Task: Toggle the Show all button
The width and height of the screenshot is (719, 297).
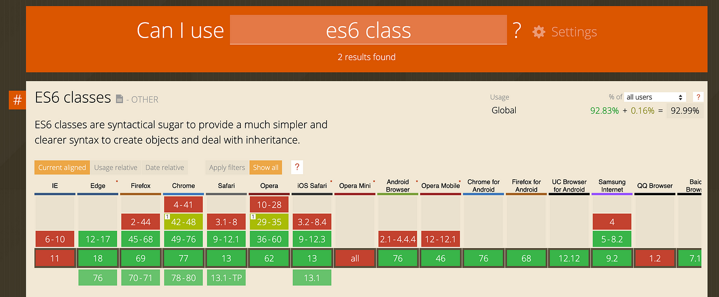Action: (x=266, y=168)
